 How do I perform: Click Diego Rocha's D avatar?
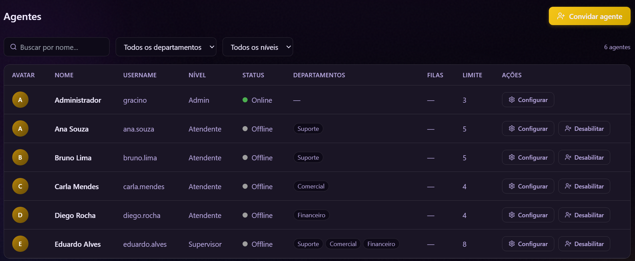pos(20,215)
